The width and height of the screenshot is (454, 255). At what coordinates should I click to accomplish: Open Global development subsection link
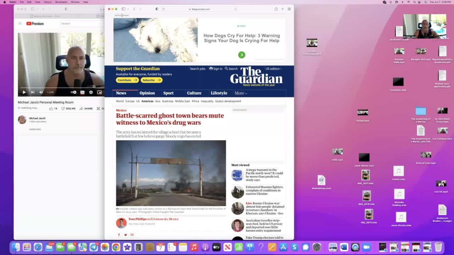point(228,101)
